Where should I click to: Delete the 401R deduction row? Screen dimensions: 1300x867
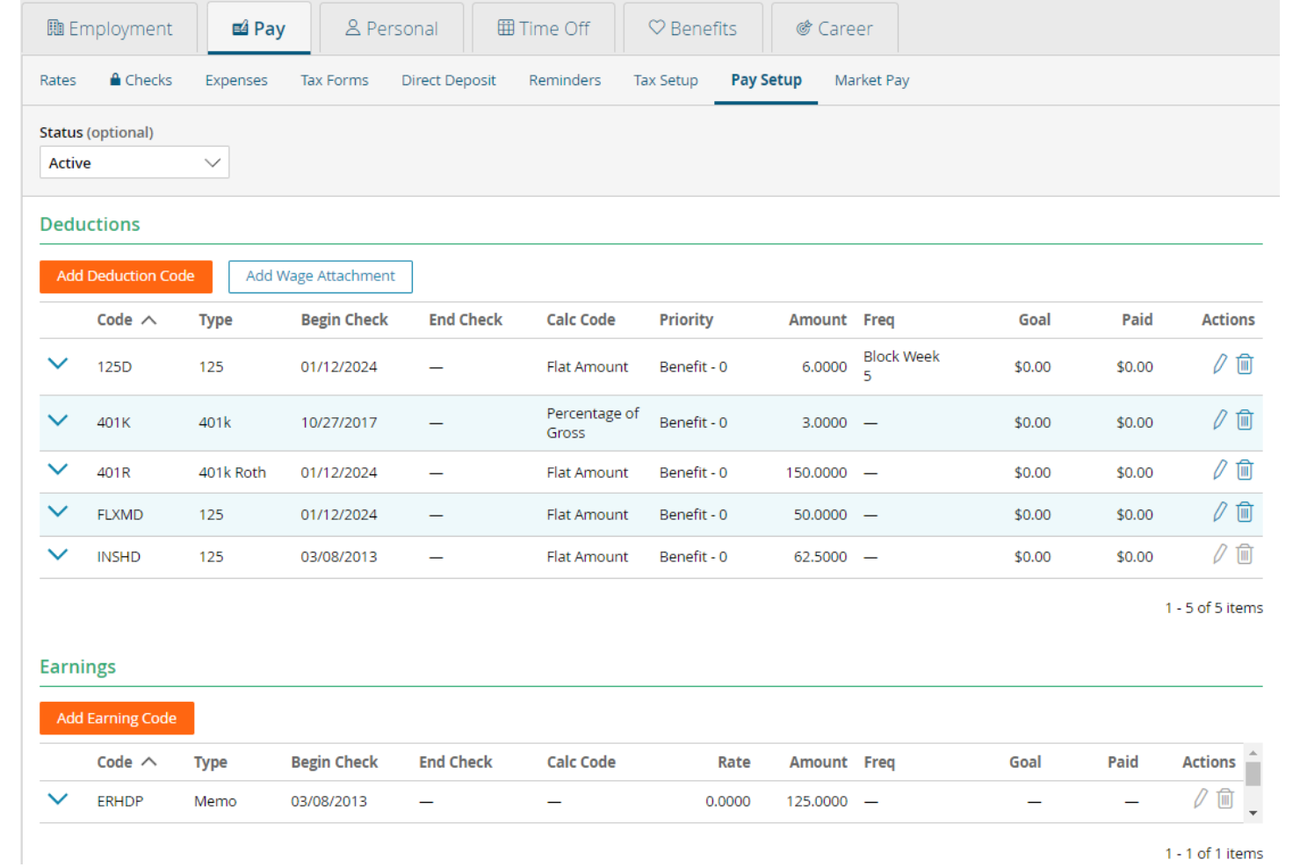[1244, 471]
